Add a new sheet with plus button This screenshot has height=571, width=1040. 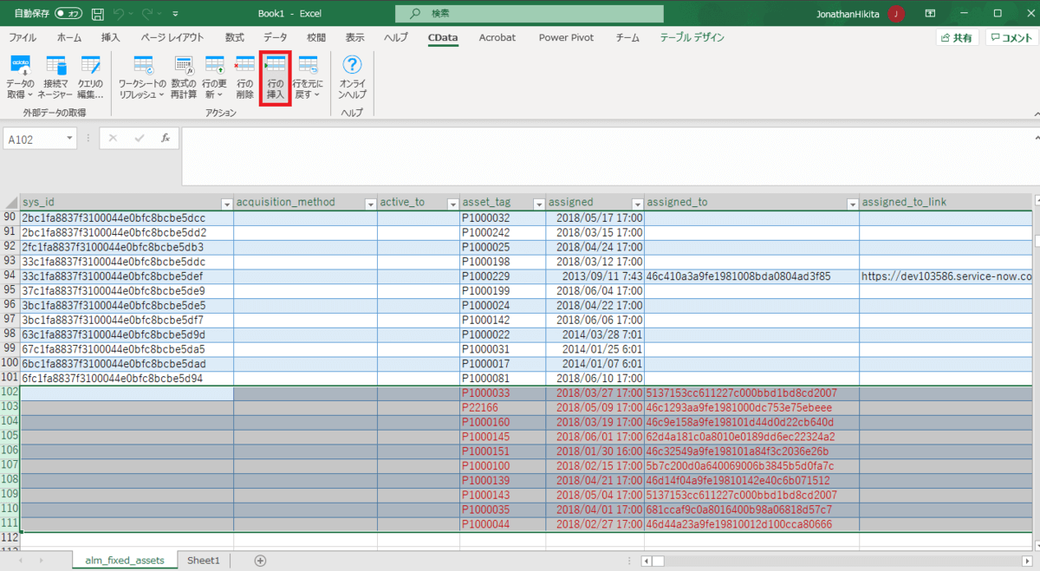tap(260, 561)
